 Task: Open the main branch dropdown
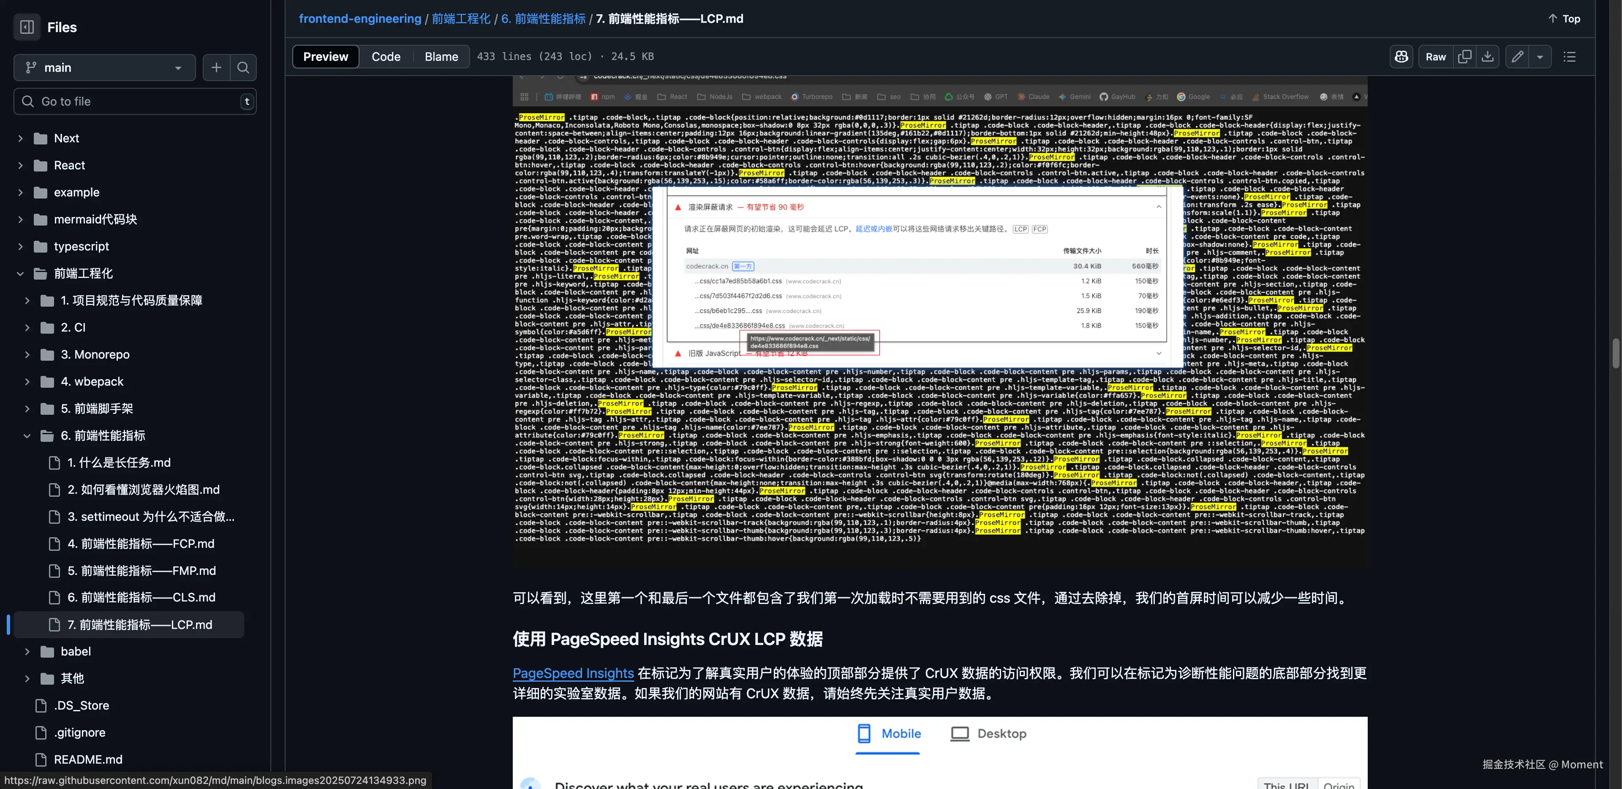pyautogui.click(x=104, y=68)
